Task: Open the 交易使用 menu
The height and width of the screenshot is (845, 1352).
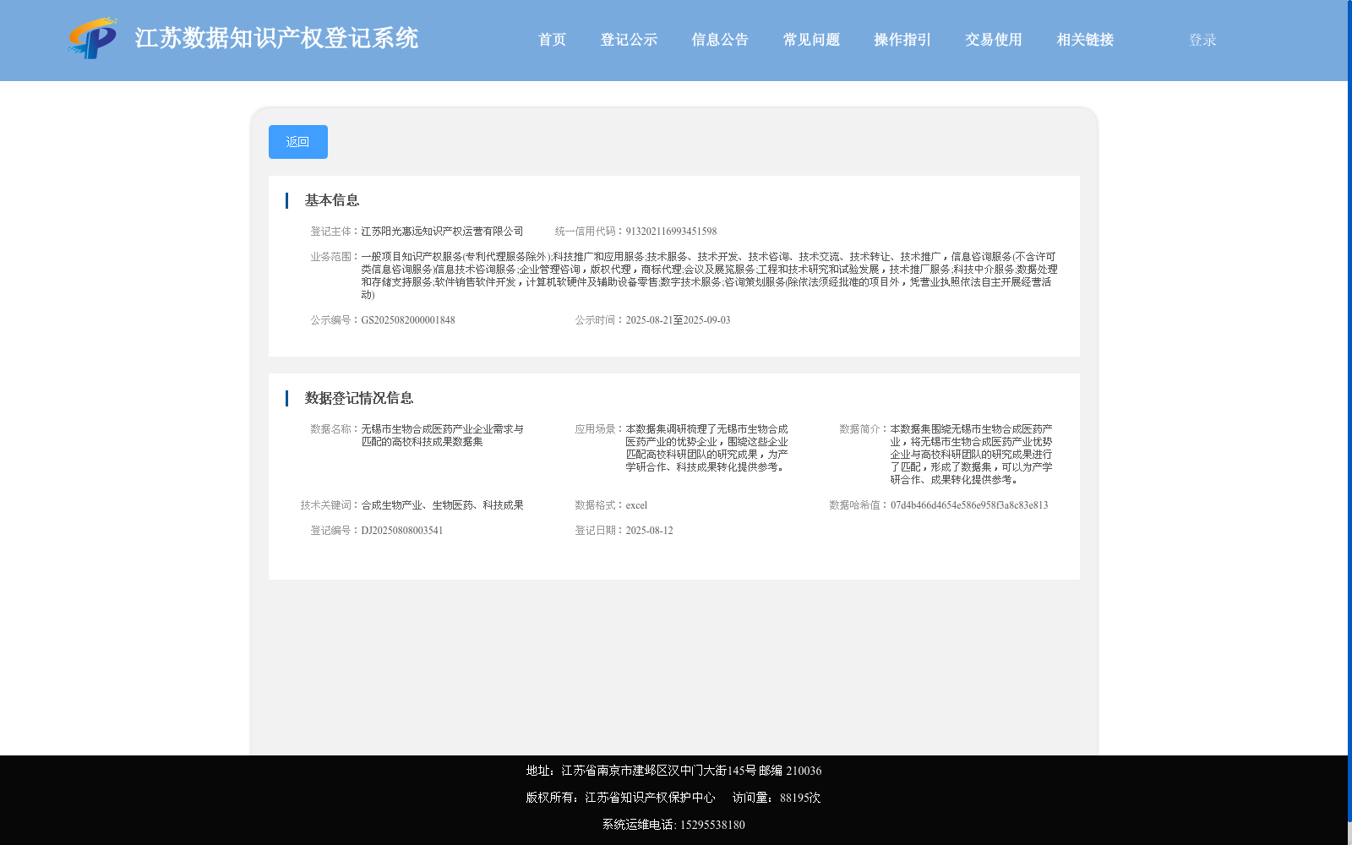Action: [994, 40]
